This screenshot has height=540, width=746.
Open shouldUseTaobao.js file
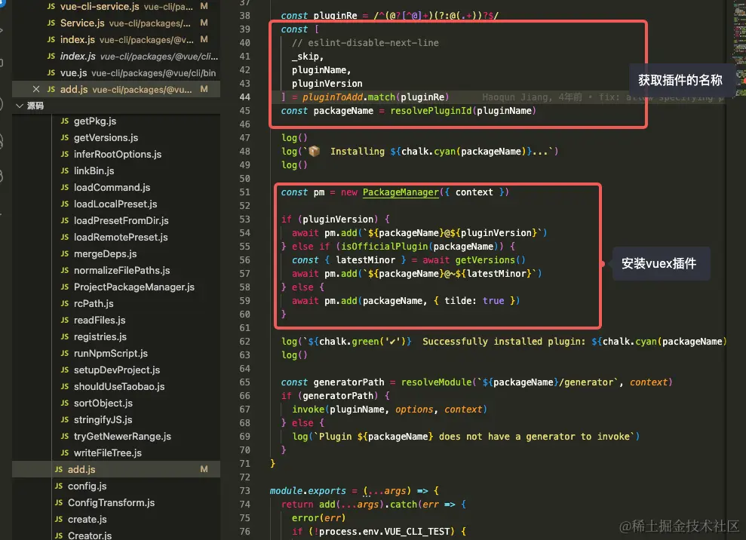pyautogui.click(x=119, y=387)
